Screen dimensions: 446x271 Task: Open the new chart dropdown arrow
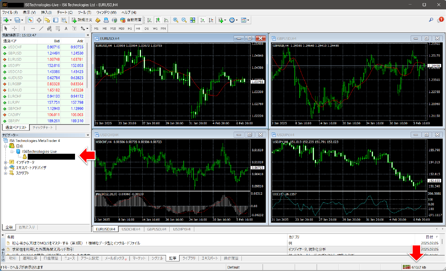11,20
